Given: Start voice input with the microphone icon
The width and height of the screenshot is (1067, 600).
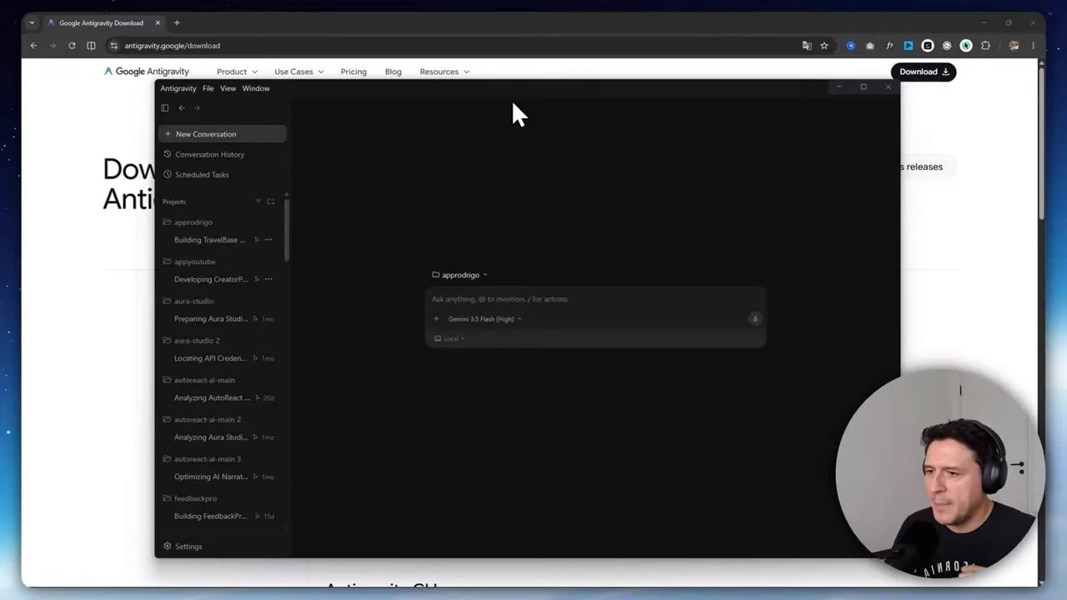Looking at the screenshot, I should pos(754,319).
